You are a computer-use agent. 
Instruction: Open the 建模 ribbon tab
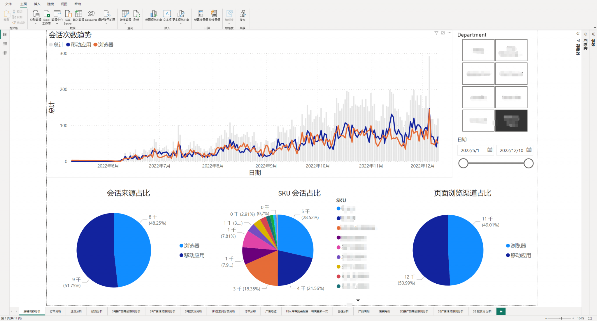coord(50,4)
